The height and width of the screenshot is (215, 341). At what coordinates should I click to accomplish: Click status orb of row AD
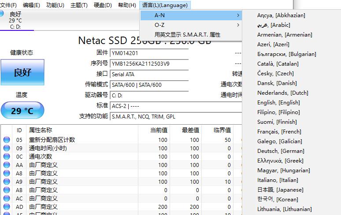7,207
